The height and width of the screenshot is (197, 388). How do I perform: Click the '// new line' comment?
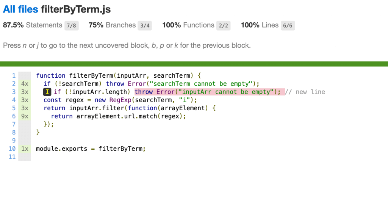[305, 92]
